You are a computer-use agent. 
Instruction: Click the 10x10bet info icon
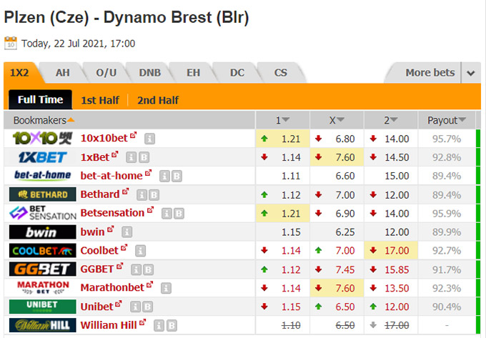(x=149, y=139)
